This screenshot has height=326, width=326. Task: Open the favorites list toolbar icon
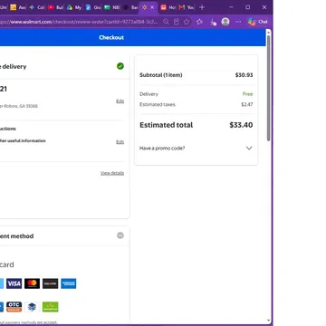tap(199, 22)
